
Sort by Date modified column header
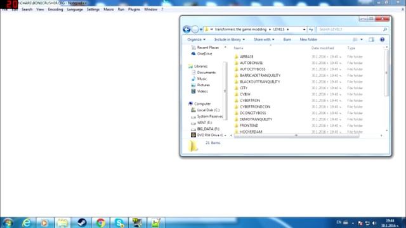(x=323, y=48)
